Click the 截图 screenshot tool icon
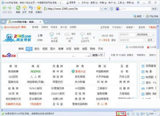Image resolution: width=160 pixels, height=116 pixels. pyautogui.click(x=135, y=16)
